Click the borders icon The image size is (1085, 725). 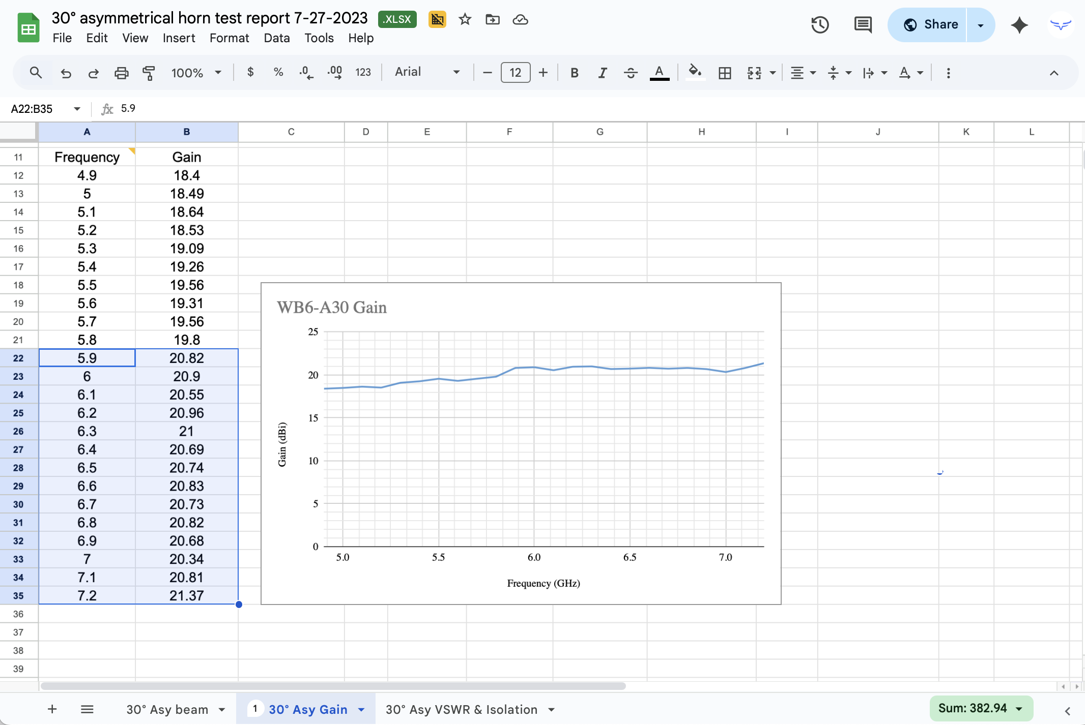(x=725, y=73)
